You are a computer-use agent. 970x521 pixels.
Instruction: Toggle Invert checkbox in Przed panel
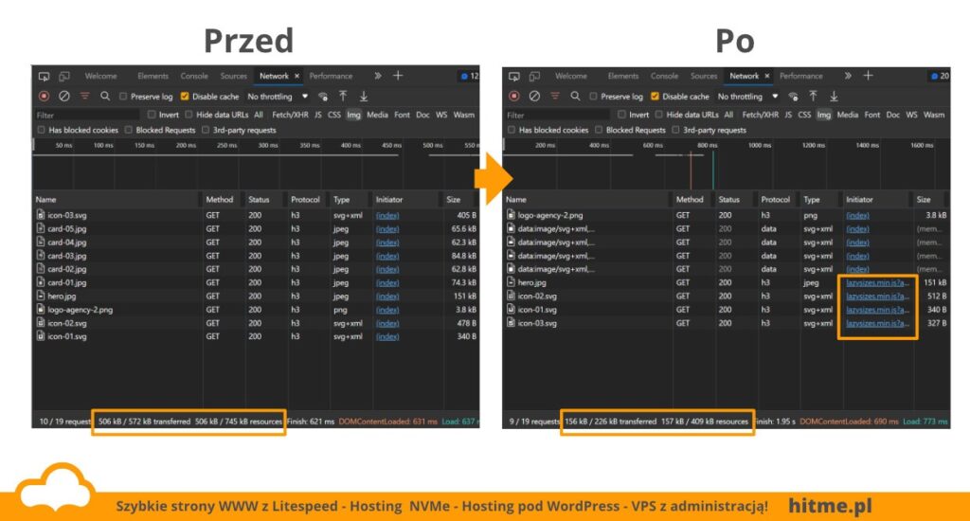[151, 115]
